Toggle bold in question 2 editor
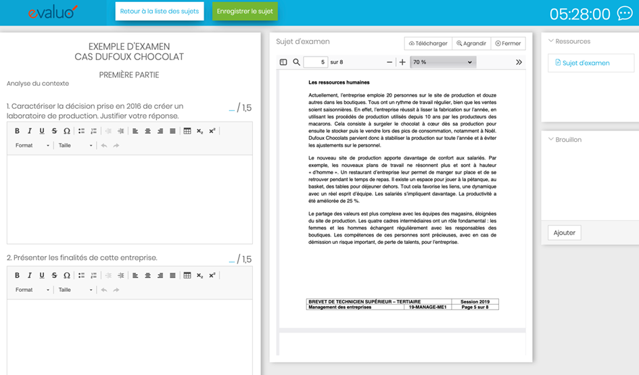Screen dimensions: 639x375 (x=17, y=276)
